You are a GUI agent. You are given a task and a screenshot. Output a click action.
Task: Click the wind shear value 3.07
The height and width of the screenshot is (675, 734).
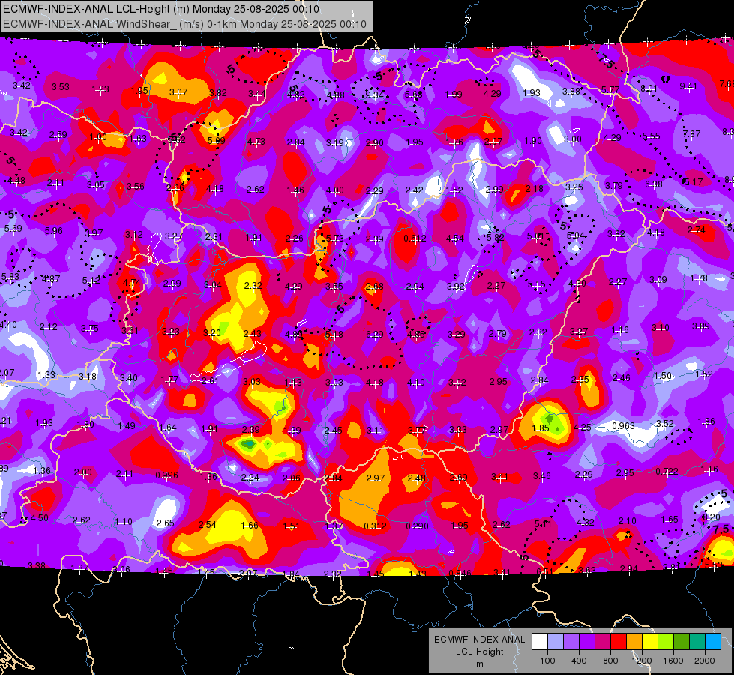[x=178, y=92]
